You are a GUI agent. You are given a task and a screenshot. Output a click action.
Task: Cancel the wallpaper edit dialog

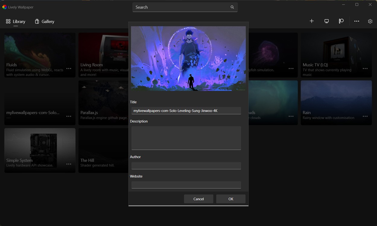(x=198, y=199)
